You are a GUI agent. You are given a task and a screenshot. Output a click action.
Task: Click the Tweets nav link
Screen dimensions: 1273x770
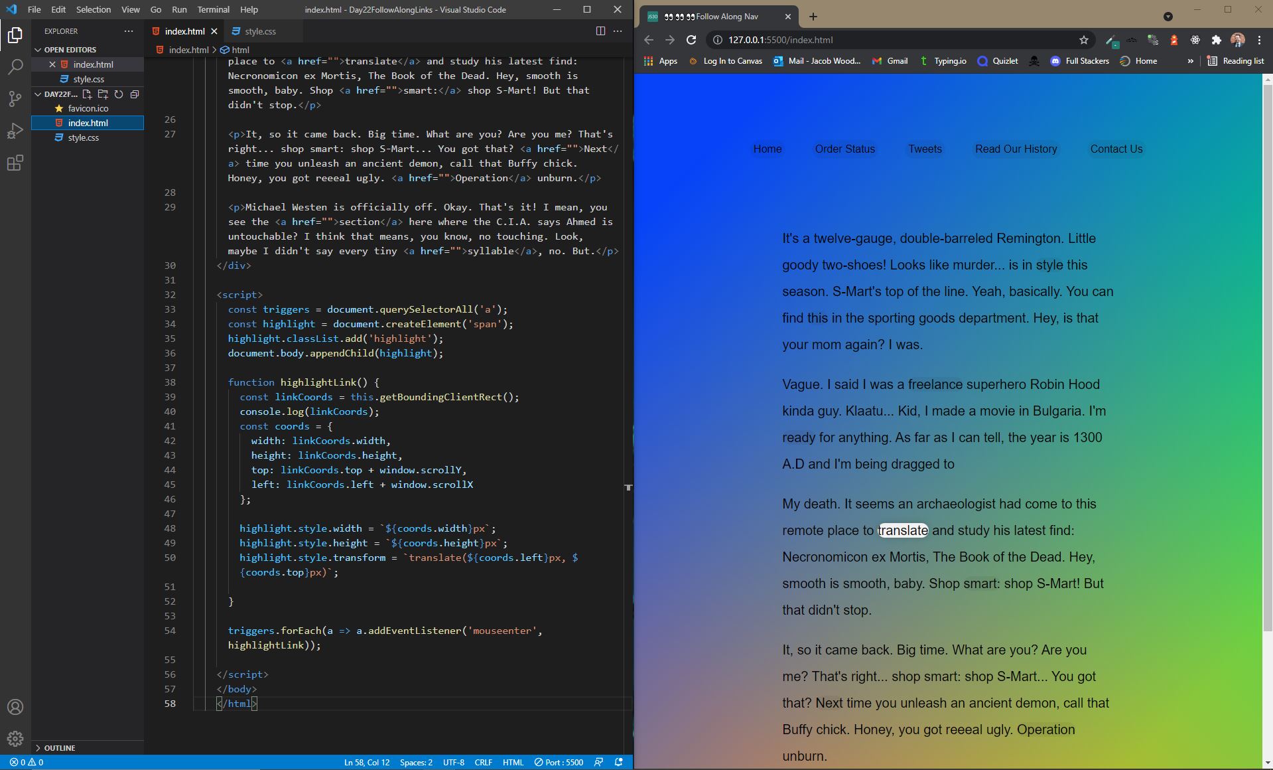point(925,149)
